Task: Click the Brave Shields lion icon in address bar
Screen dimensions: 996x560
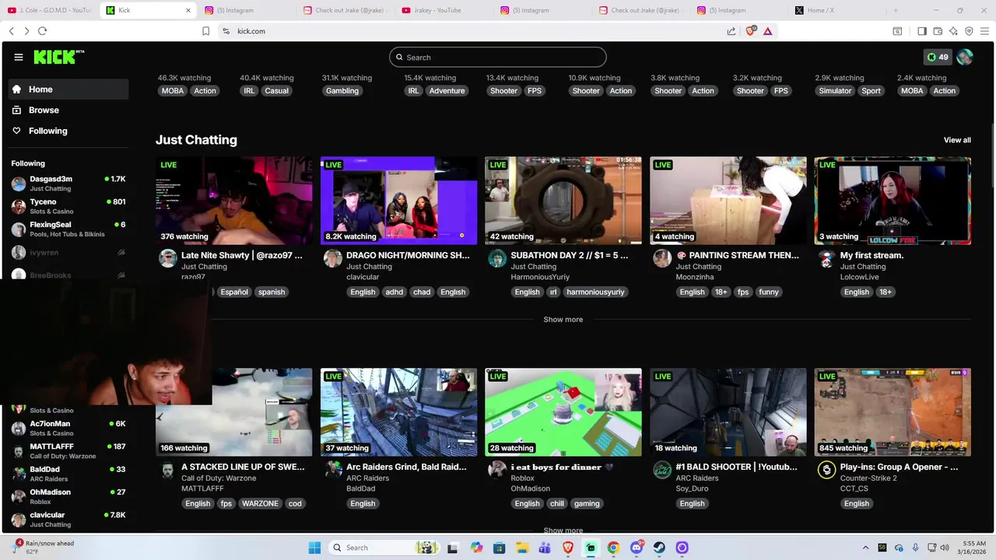Action: click(x=752, y=31)
